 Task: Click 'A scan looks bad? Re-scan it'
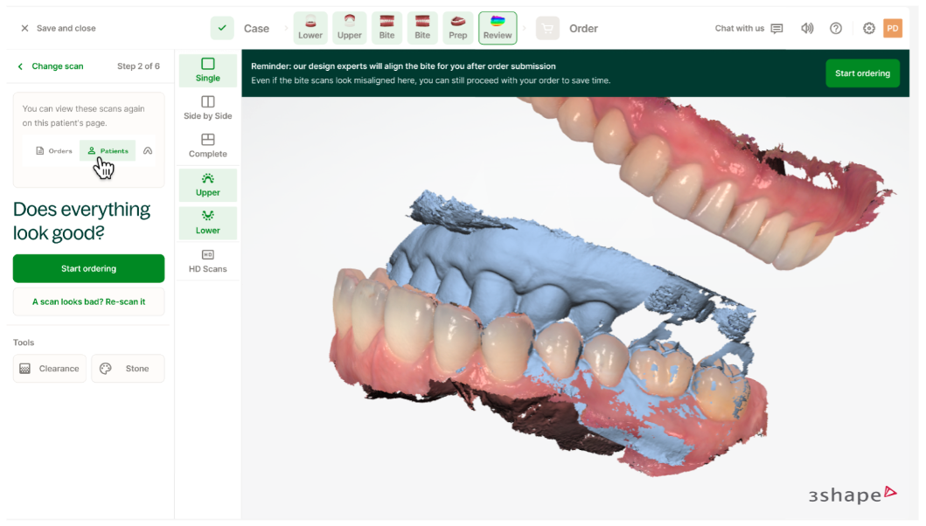point(88,301)
